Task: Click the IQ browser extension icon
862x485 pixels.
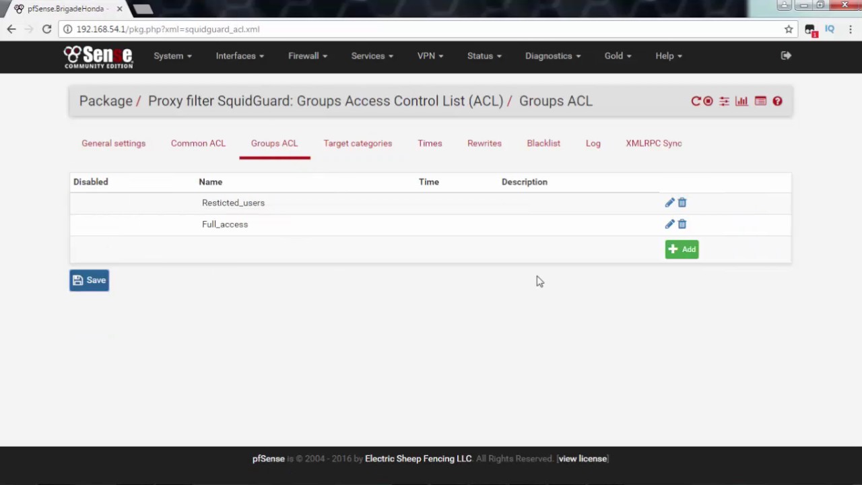Action: click(x=830, y=29)
